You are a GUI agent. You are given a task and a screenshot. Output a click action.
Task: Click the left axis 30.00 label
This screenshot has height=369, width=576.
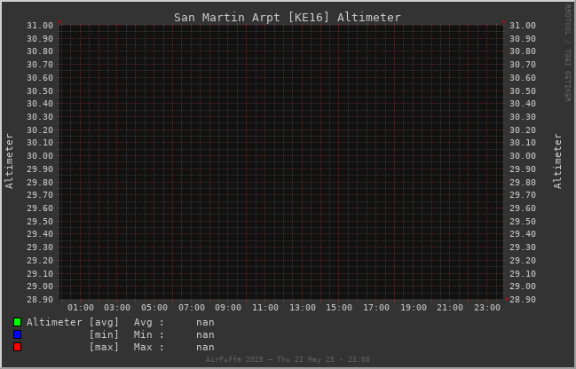click(40, 156)
